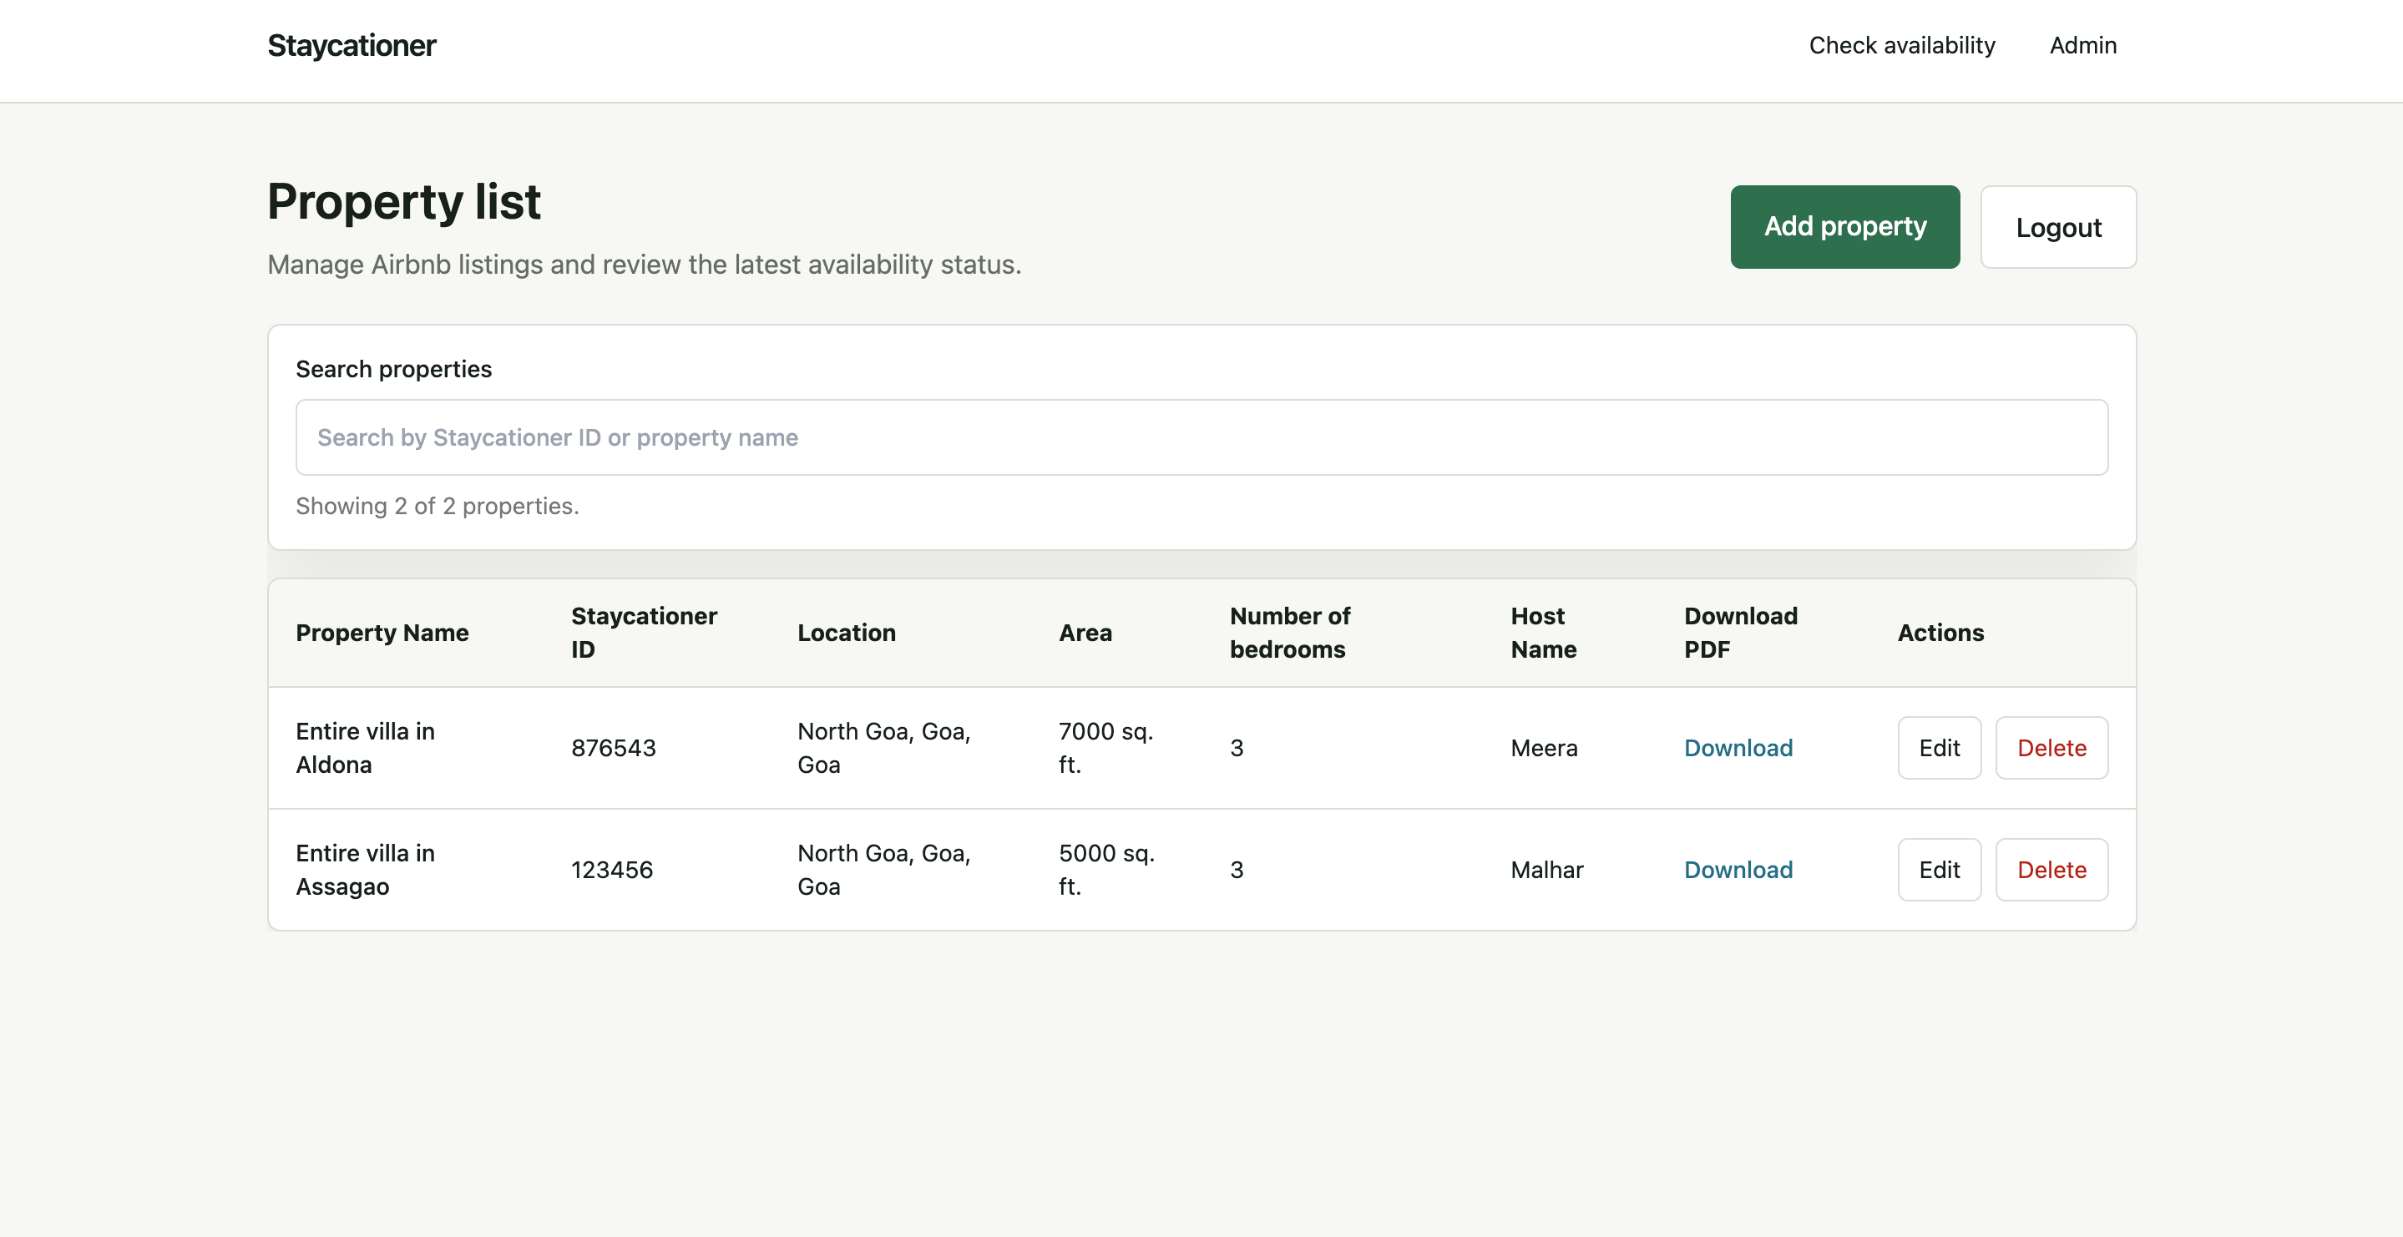2403x1237 pixels.
Task: Download PDF for Entire villa in Aldona
Action: pyautogui.click(x=1738, y=748)
